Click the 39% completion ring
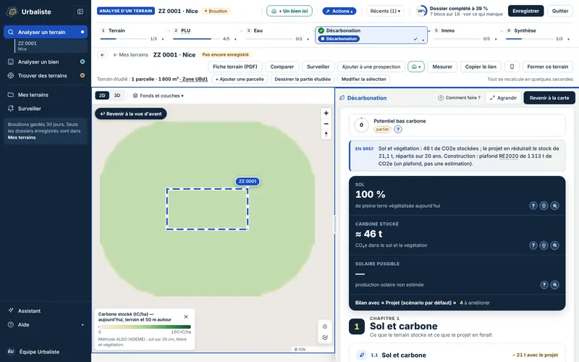This screenshot has width=579, height=362. 421,11
